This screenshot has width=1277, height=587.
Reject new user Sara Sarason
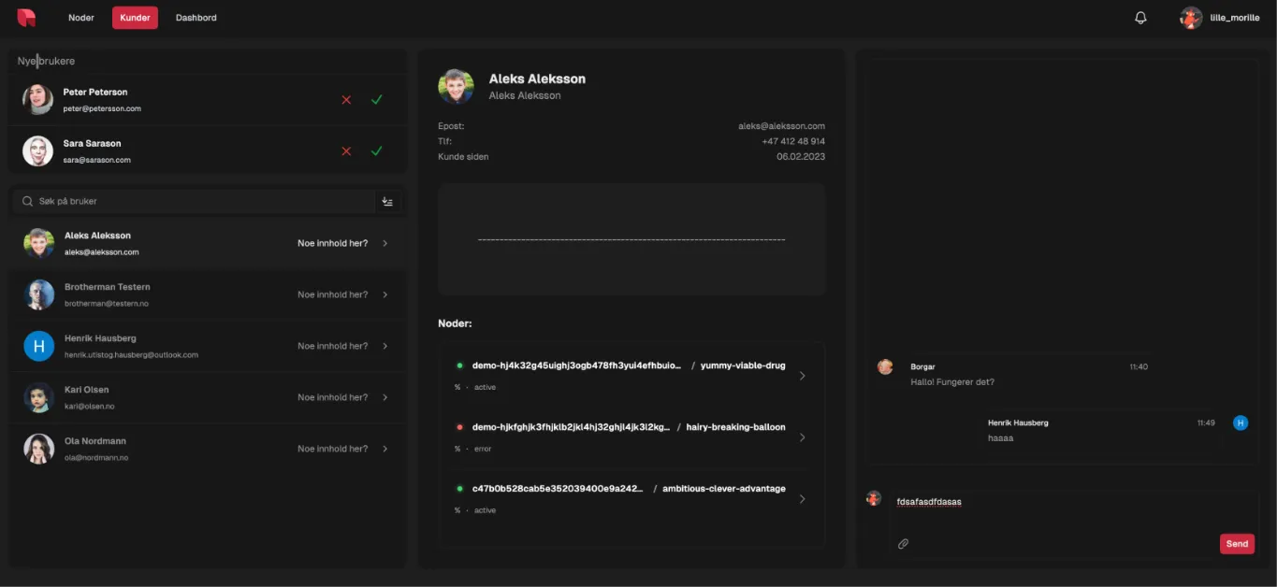point(346,150)
